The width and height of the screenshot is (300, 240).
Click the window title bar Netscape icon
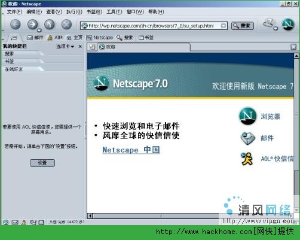[4, 4]
